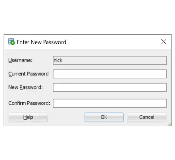Click the Enter New Password title text

coord(41,42)
